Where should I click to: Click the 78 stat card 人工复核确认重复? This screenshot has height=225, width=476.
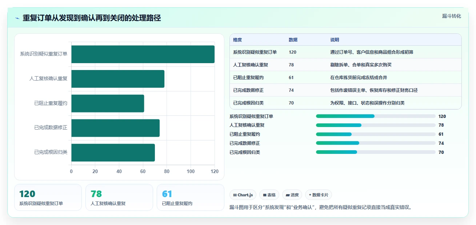click(119, 197)
